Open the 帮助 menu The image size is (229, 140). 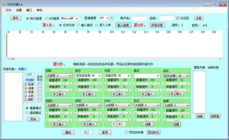tap(40, 10)
